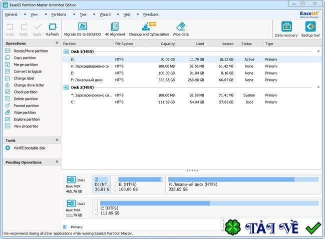Image resolution: width=325 pixels, height=239 pixels.
Task: Sort the list by Capacity column header
Action: (167, 44)
